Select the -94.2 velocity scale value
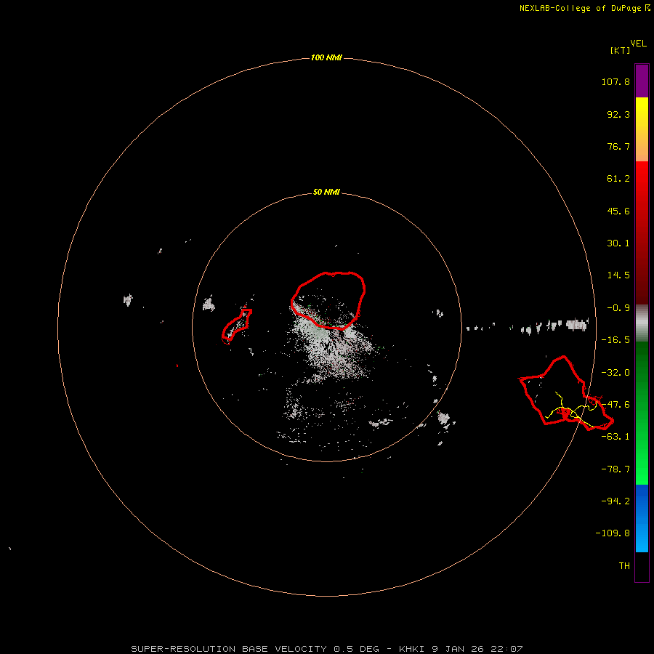 [x=615, y=501]
